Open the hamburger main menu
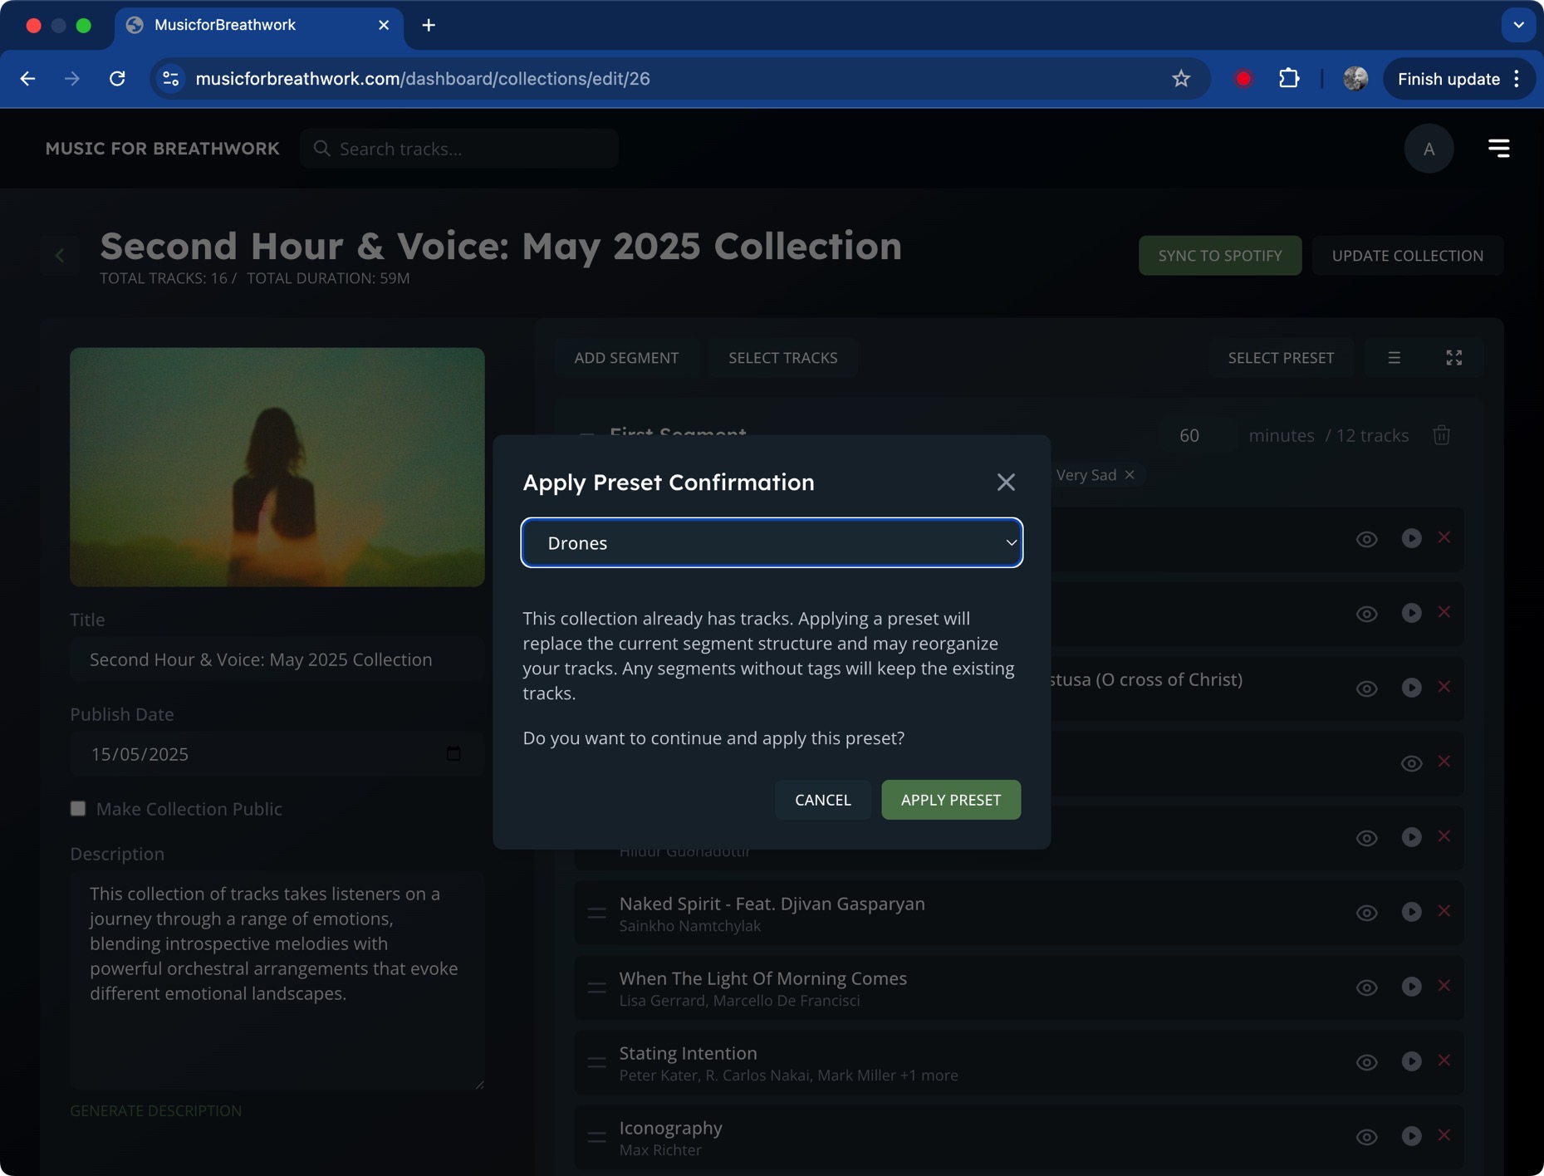This screenshot has width=1544, height=1176. [1499, 149]
